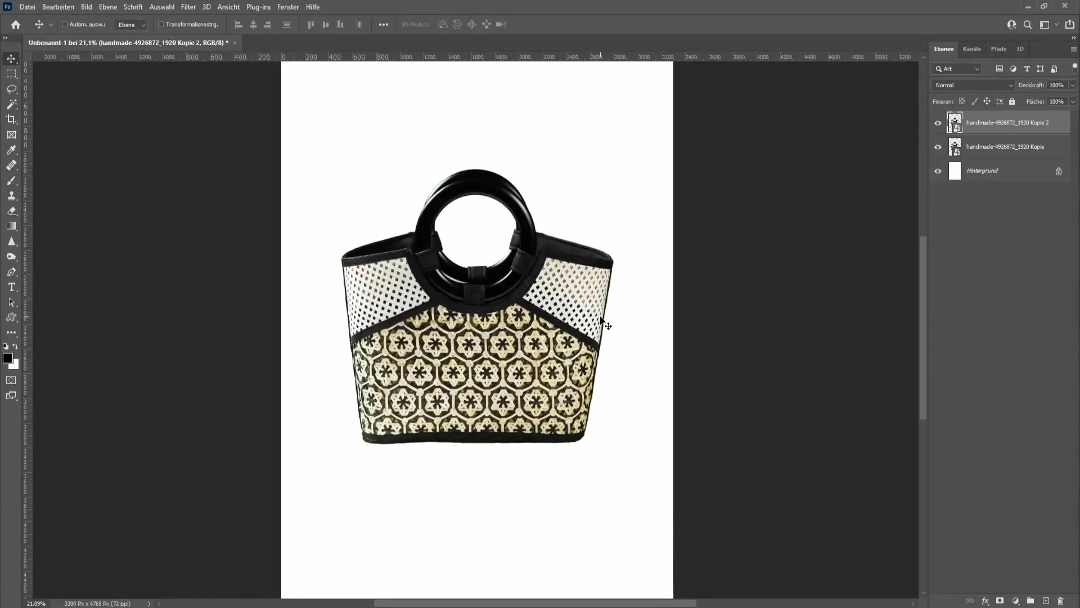Viewport: 1080px width, 608px height.
Task: Expand status bar info arrow
Action: coord(149,603)
